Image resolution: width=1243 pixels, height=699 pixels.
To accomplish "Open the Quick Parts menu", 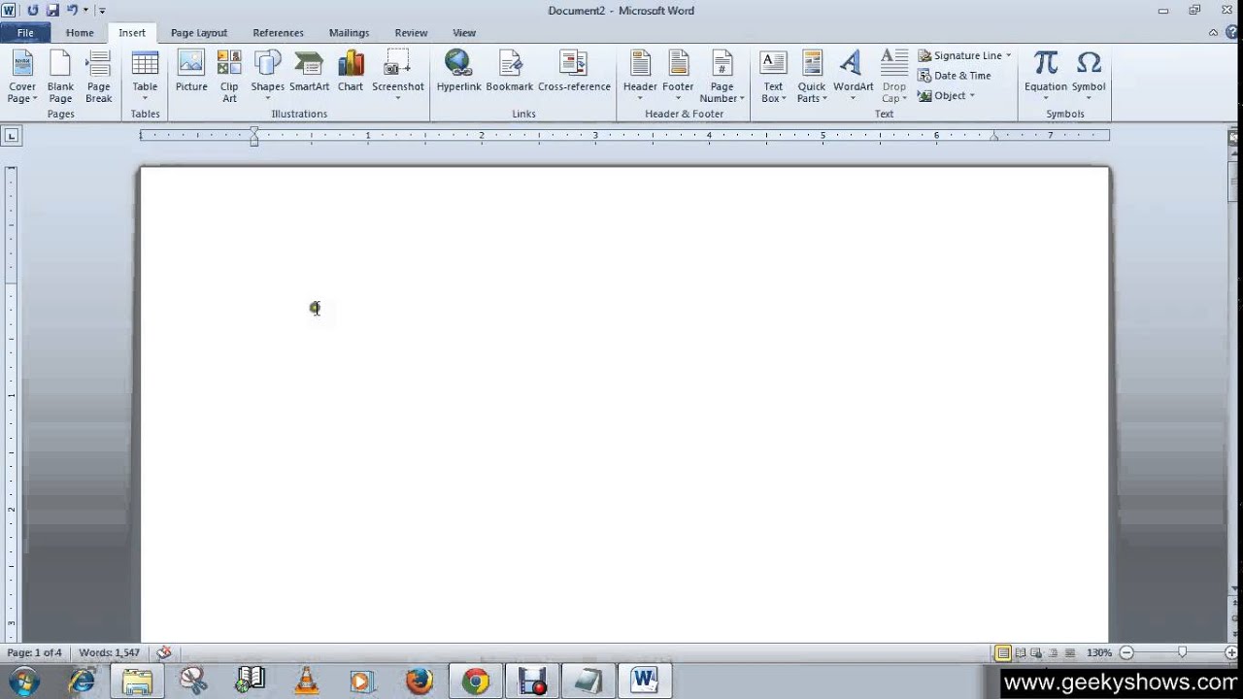I will pyautogui.click(x=812, y=77).
